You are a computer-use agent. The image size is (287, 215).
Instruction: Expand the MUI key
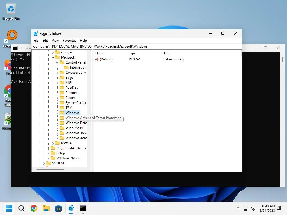click(x=57, y=83)
